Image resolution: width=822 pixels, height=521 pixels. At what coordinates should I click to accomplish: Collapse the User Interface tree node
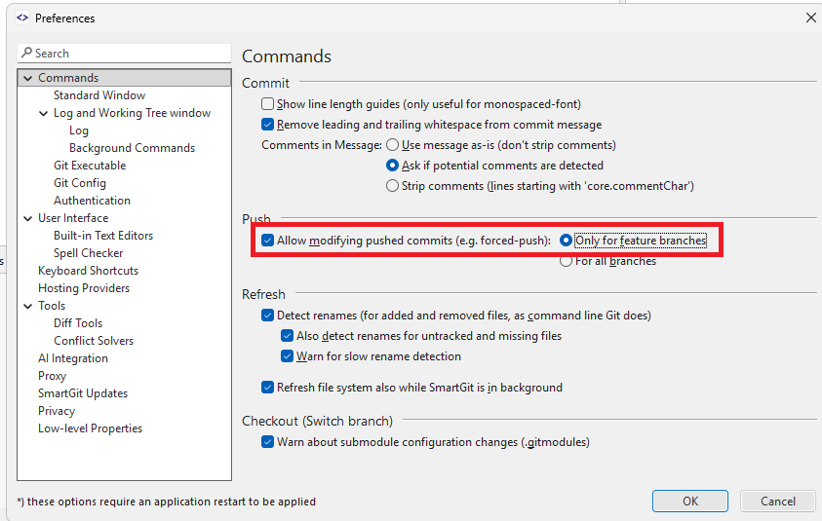coord(27,218)
